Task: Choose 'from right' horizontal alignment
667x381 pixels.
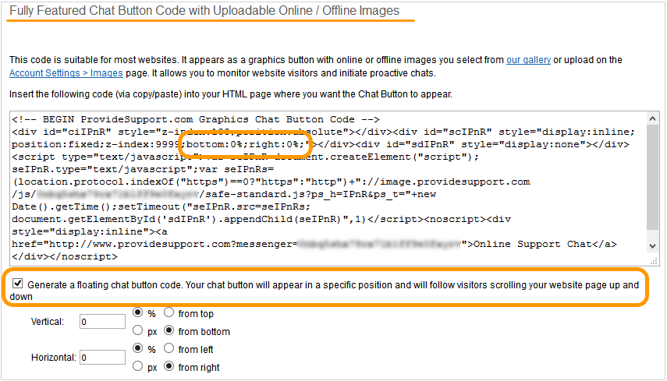Action: [x=169, y=365]
